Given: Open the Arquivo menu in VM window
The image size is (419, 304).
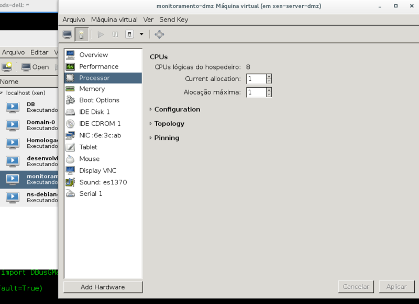Looking at the screenshot, I should (74, 20).
